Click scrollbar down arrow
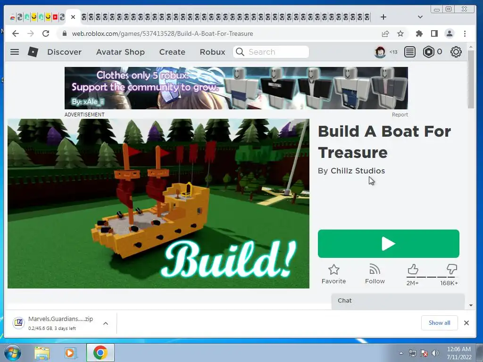This screenshot has width=483, height=362. click(471, 305)
